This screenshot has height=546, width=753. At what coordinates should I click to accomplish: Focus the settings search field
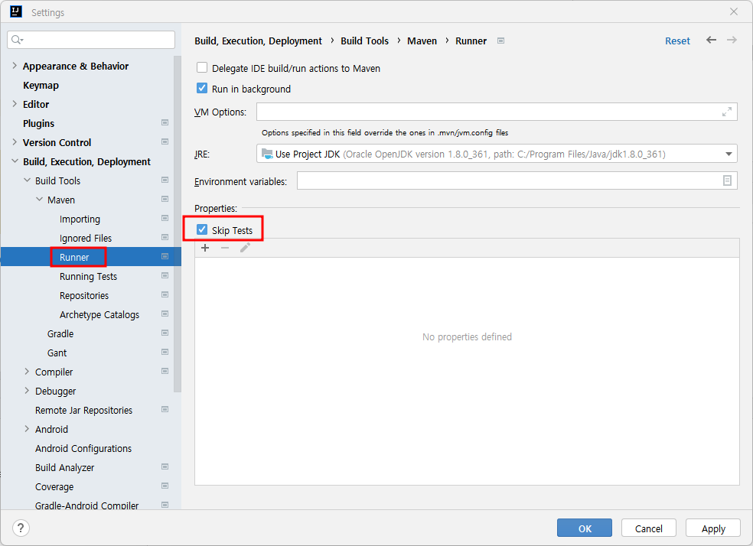91,39
